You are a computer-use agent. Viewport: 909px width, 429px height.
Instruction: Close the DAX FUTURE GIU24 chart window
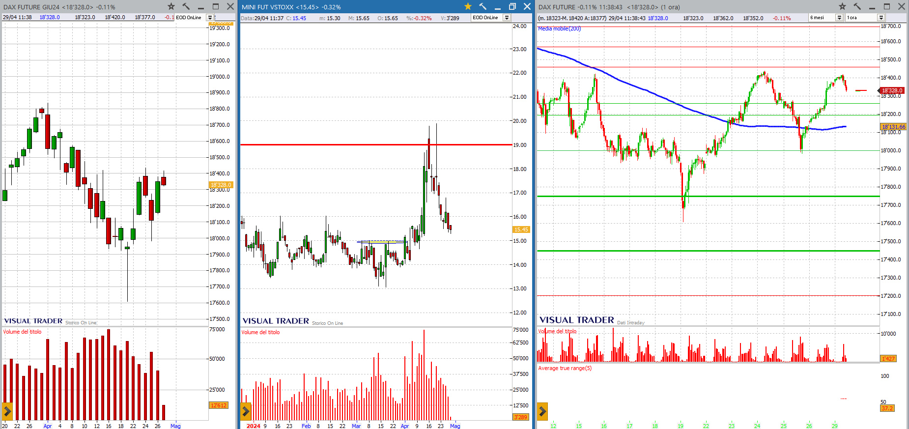tap(230, 6)
